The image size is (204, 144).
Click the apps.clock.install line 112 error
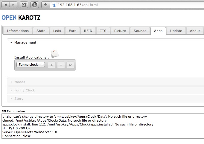[78, 124]
